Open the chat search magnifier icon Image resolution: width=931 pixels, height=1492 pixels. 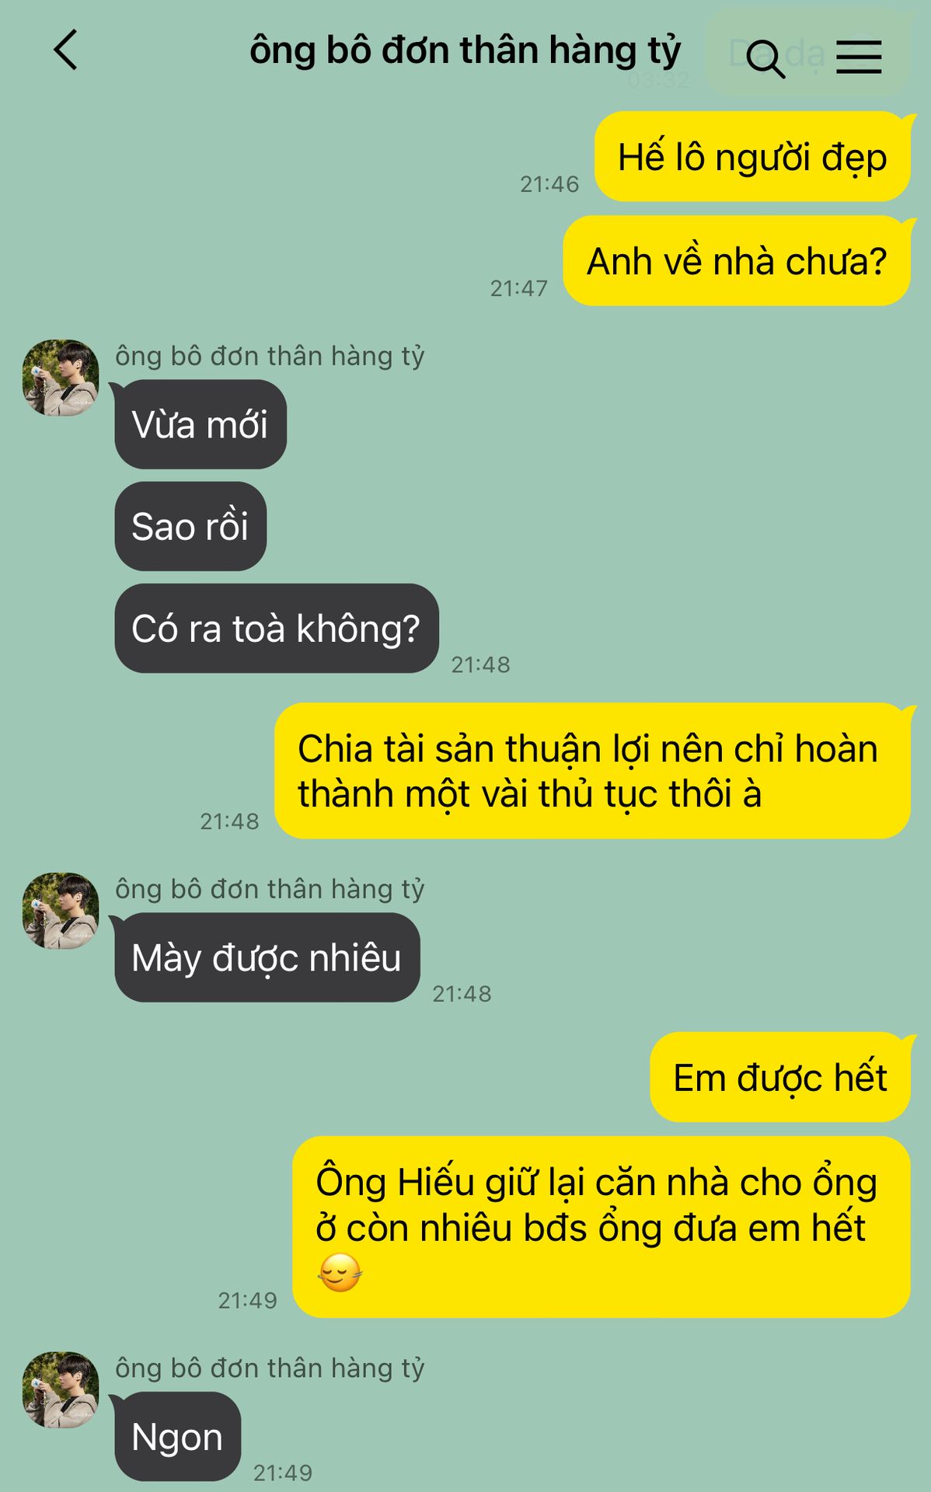coord(765,58)
